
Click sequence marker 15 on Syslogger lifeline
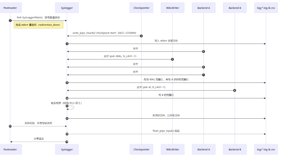point(67,142)
